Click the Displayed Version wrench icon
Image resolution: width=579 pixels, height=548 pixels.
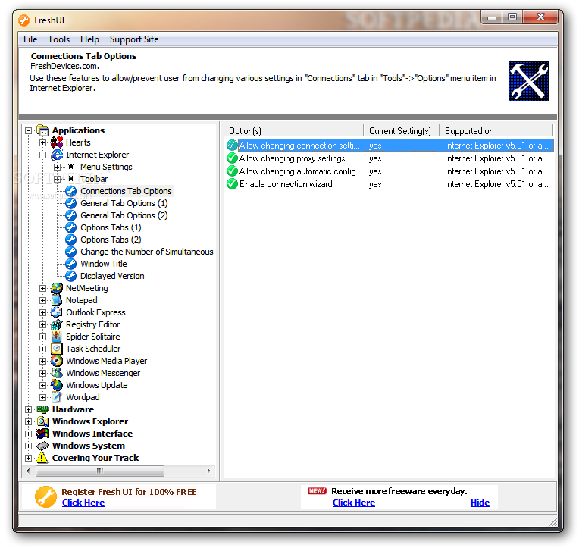70,276
